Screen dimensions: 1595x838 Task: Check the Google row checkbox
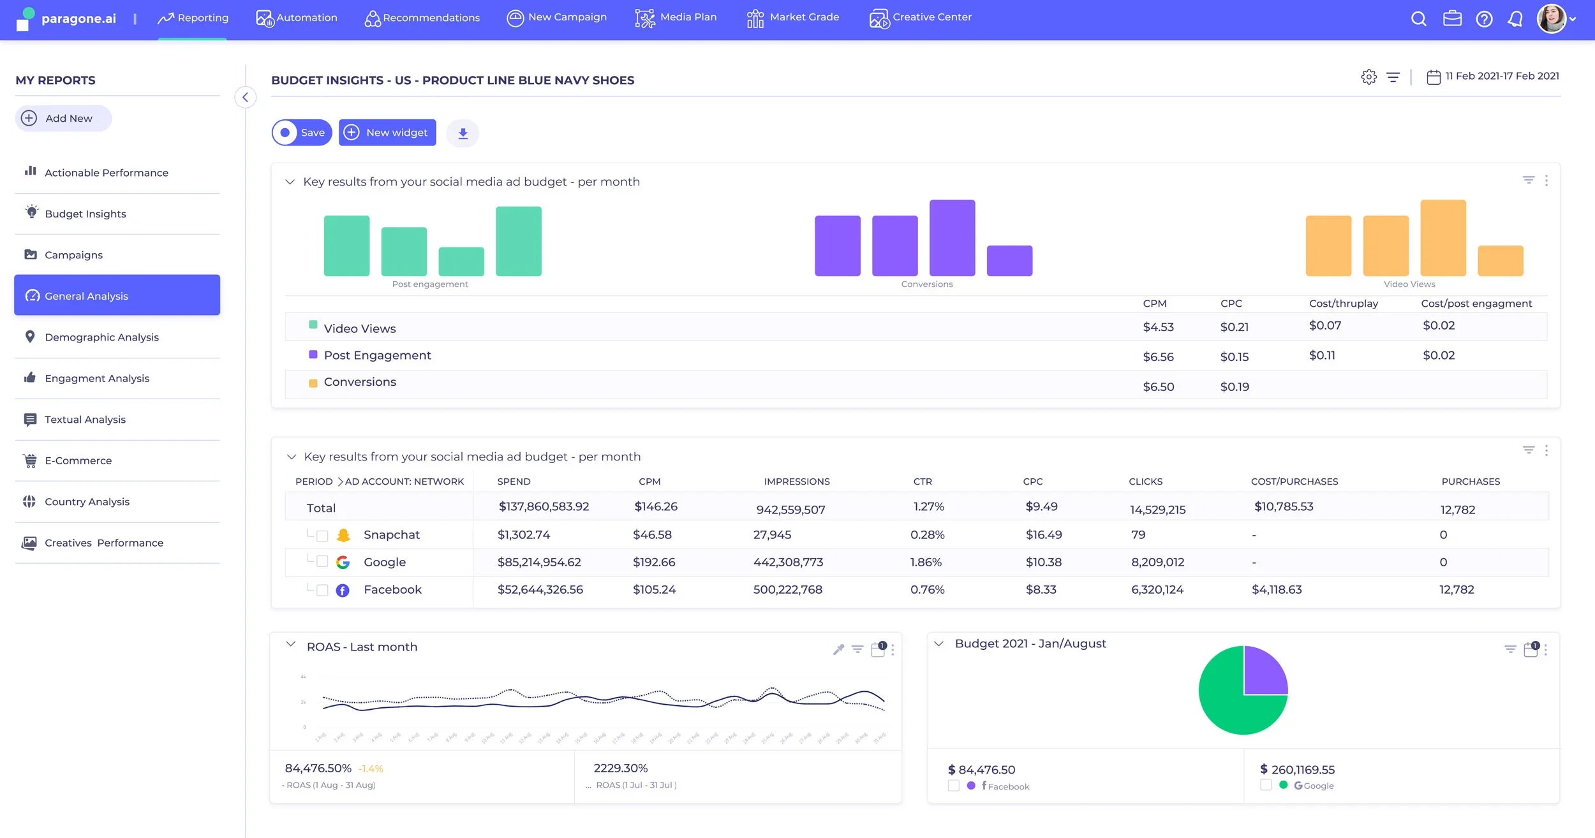click(x=322, y=561)
